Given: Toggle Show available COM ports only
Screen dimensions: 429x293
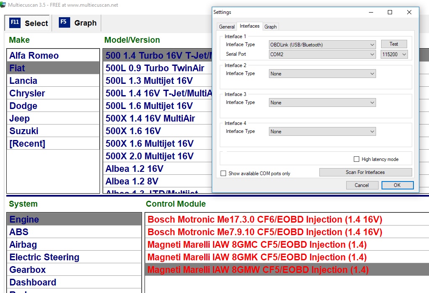Looking at the screenshot, I should pos(223,174).
